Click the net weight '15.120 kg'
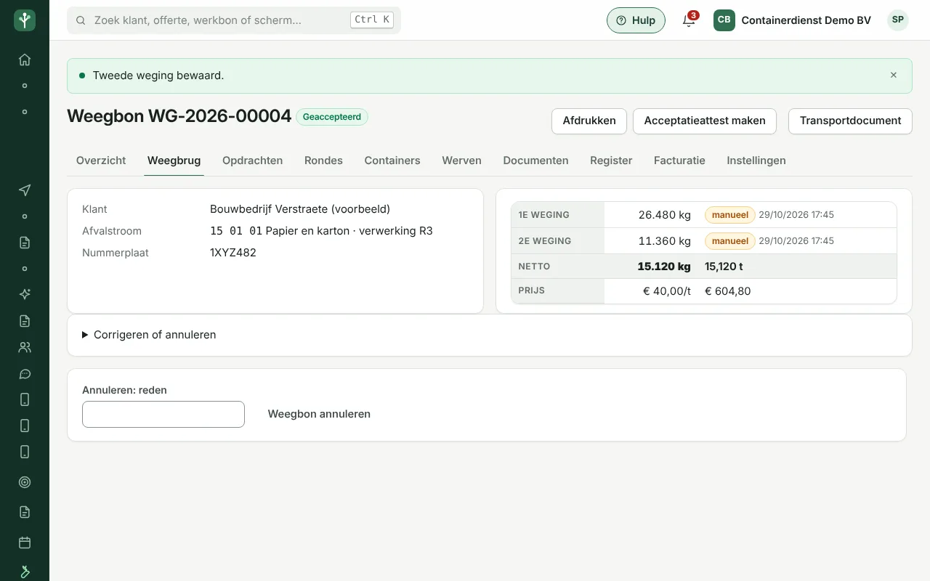This screenshot has height=581, width=930. 664,267
